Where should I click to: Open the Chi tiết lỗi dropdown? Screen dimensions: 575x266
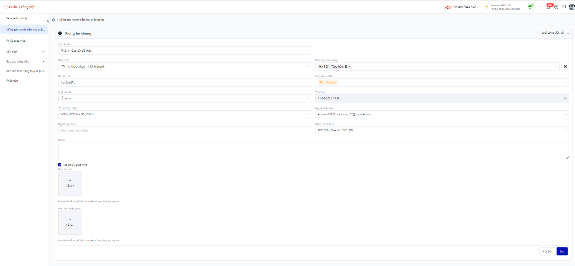[185, 51]
